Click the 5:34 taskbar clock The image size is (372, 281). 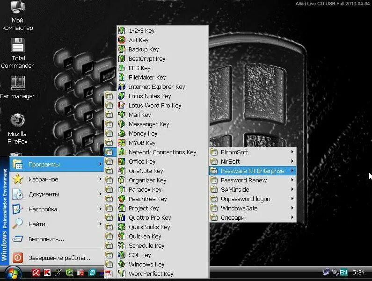tap(358, 273)
